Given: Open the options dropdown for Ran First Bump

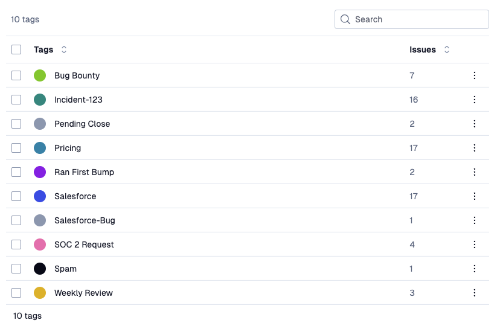Looking at the screenshot, I should coord(475,172).
